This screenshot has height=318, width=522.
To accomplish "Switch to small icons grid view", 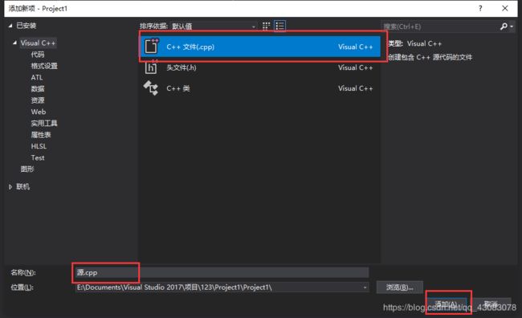I will [x=266, y=26].
